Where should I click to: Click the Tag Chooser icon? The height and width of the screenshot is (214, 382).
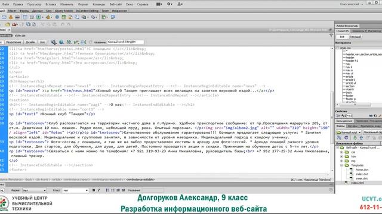113,17
